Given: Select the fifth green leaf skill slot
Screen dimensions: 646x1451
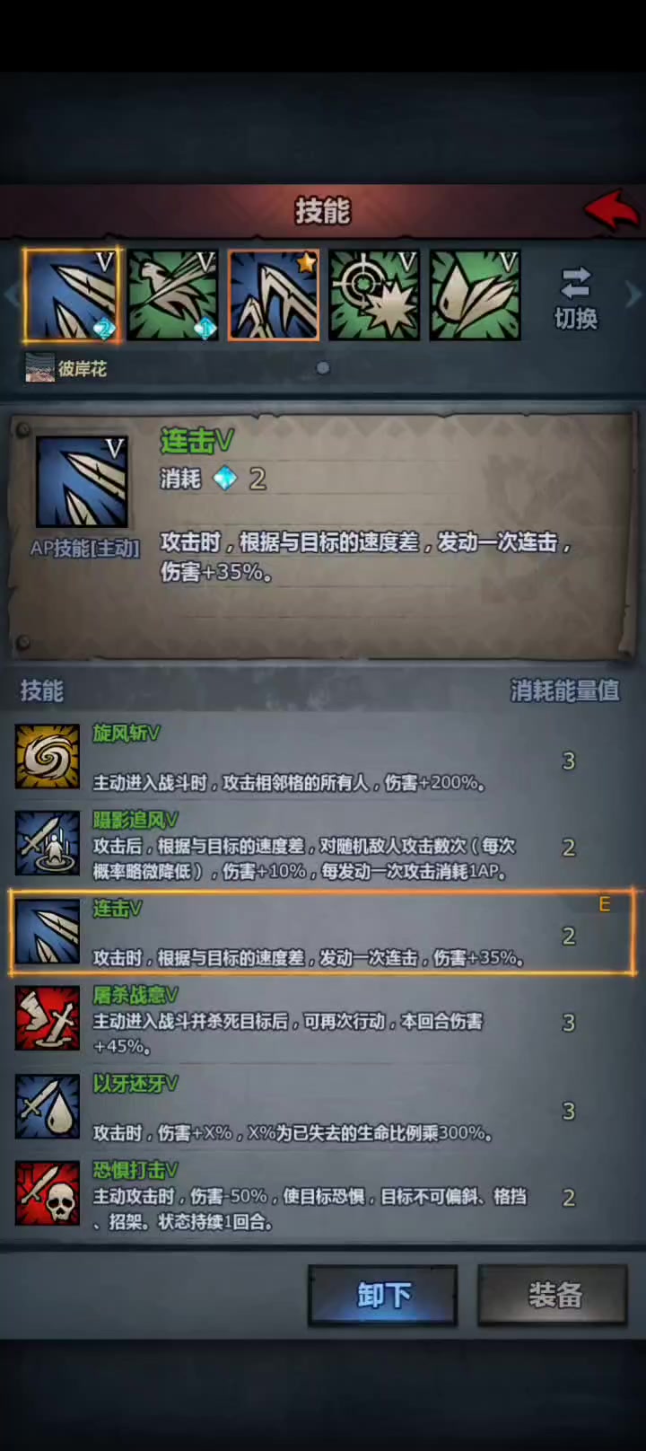Looking at the screenshot, I should click(x=475, y=295).
